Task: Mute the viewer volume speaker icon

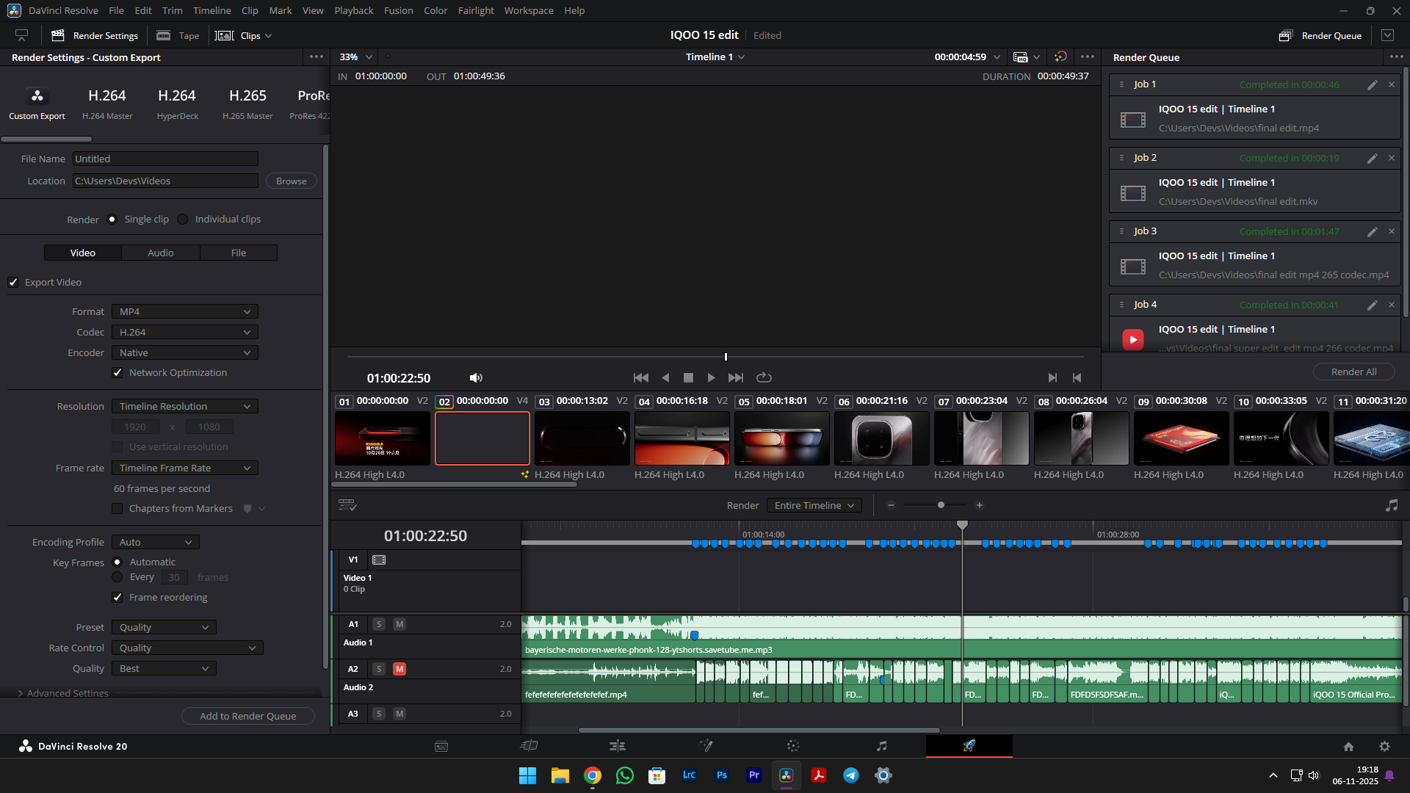Action: (x=476, y=377)
